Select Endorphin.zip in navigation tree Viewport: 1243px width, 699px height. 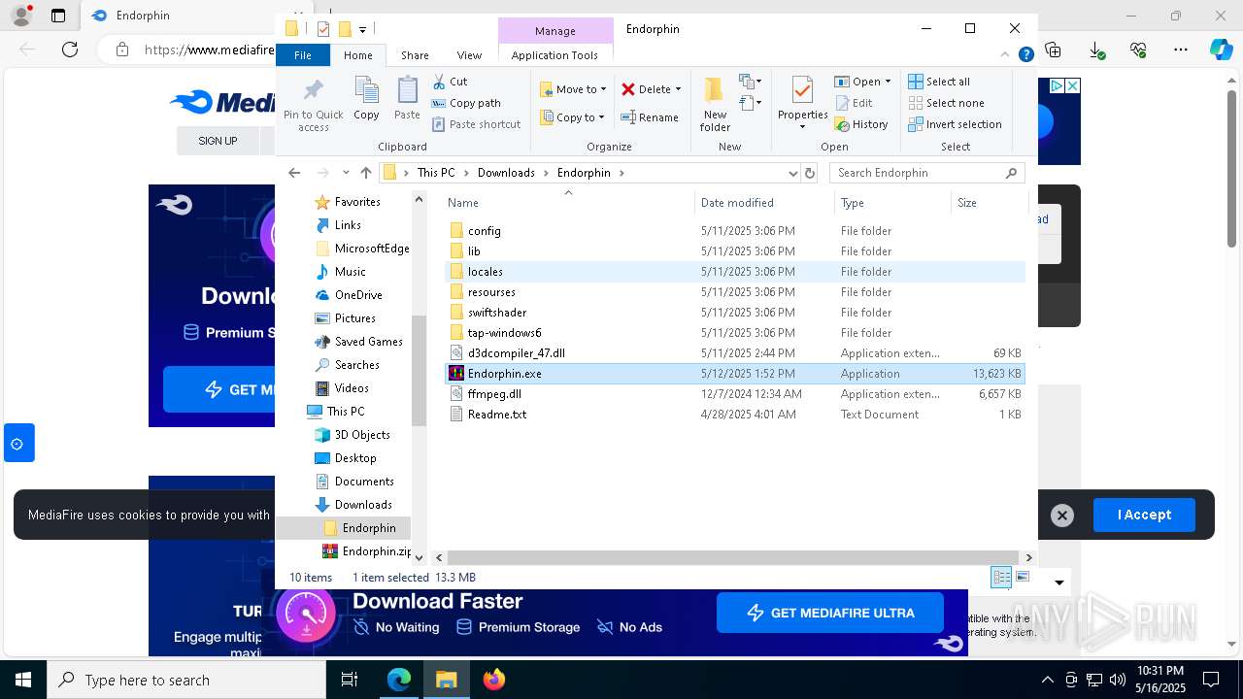[x=367, y=551]
